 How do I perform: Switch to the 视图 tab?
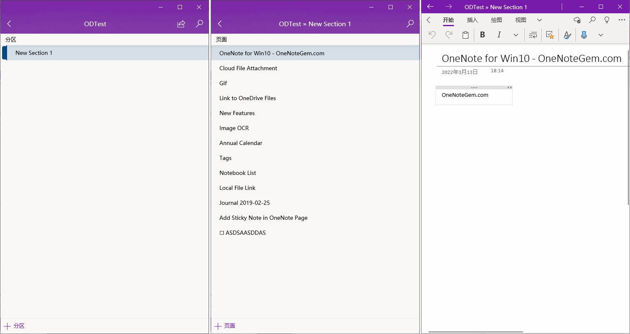pos(521,20)
